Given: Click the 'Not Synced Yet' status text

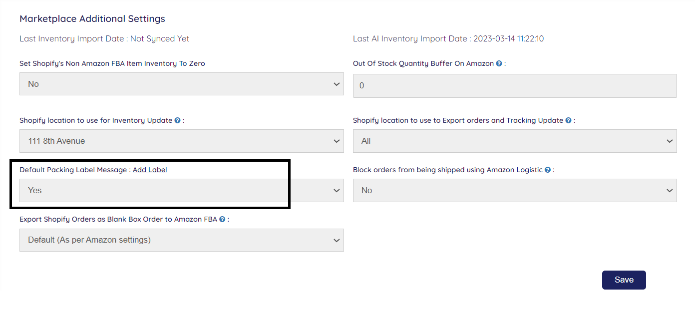Looking at the screenshot, I should point(160,39).
